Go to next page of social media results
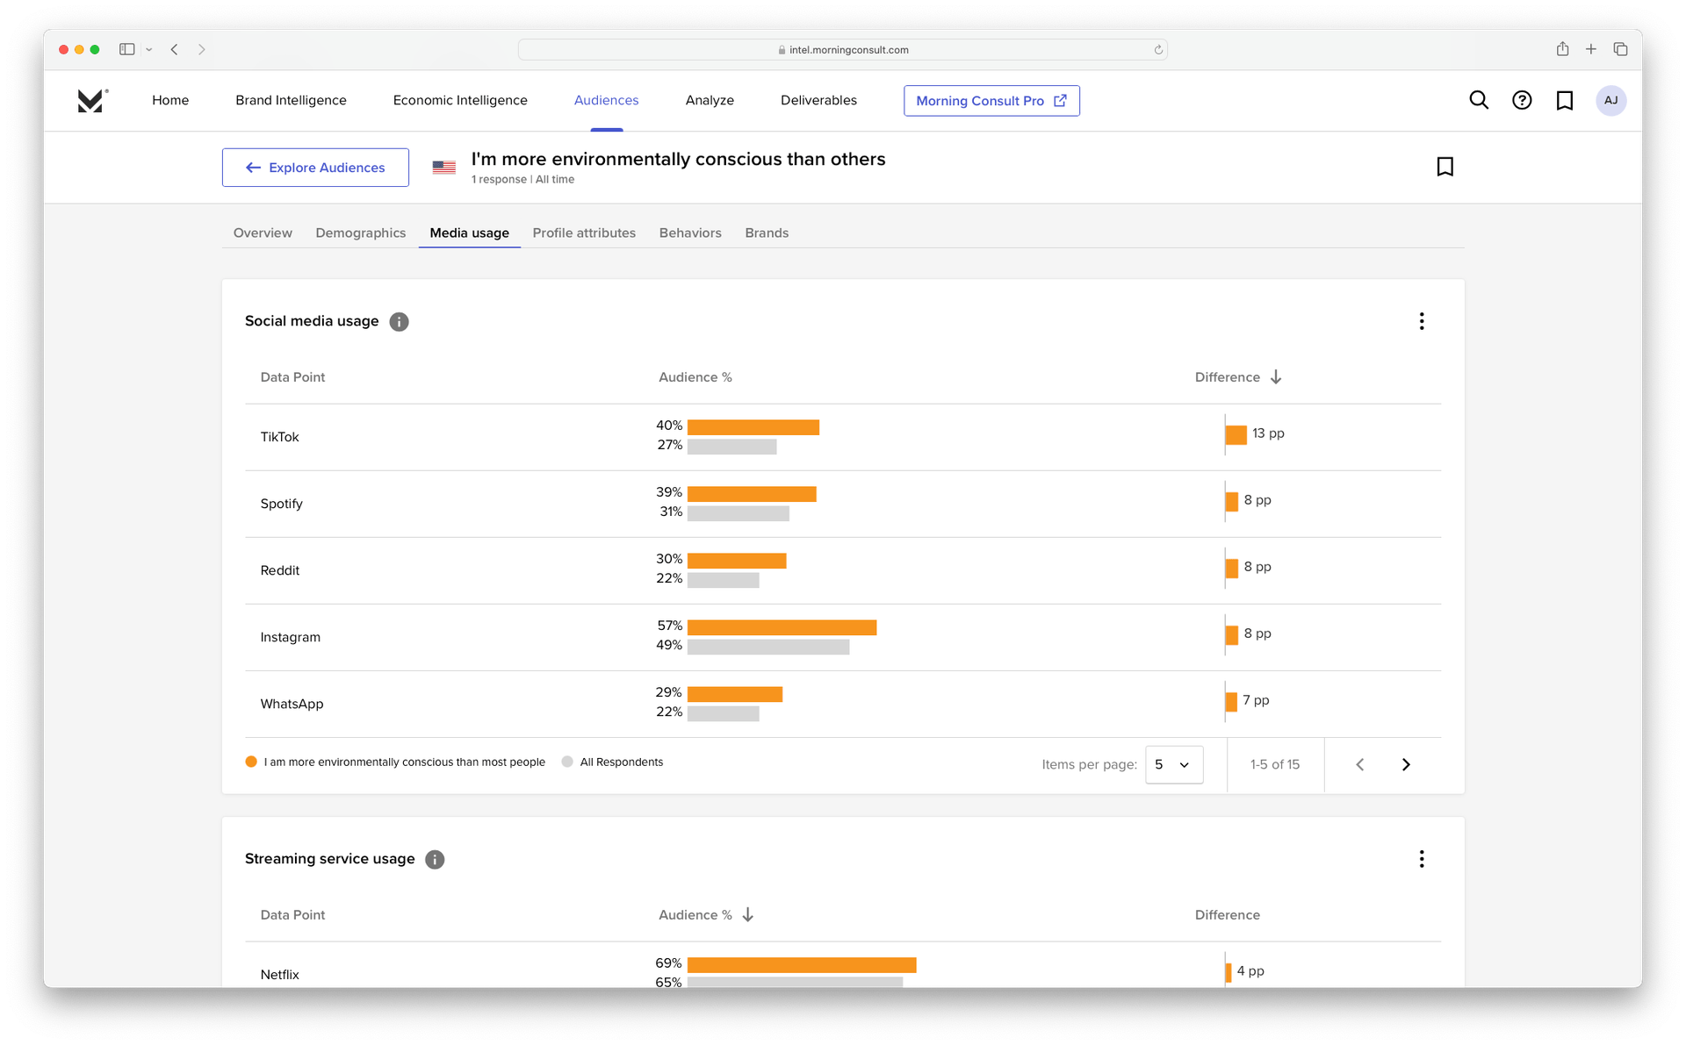 (x=1406, y=764)
